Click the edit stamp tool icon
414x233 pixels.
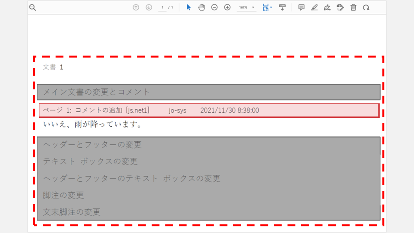tap(340, 7)
